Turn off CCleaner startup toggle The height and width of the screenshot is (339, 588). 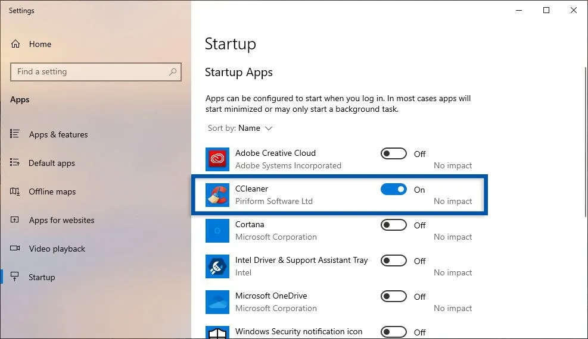point(393,189)
